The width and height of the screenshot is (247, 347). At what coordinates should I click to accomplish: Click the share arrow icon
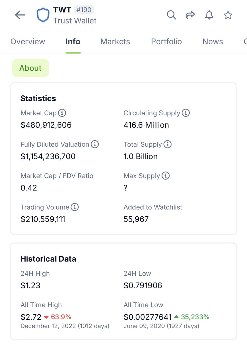tap(190, 15)
